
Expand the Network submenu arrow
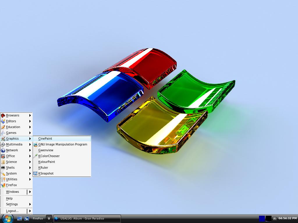30,150
